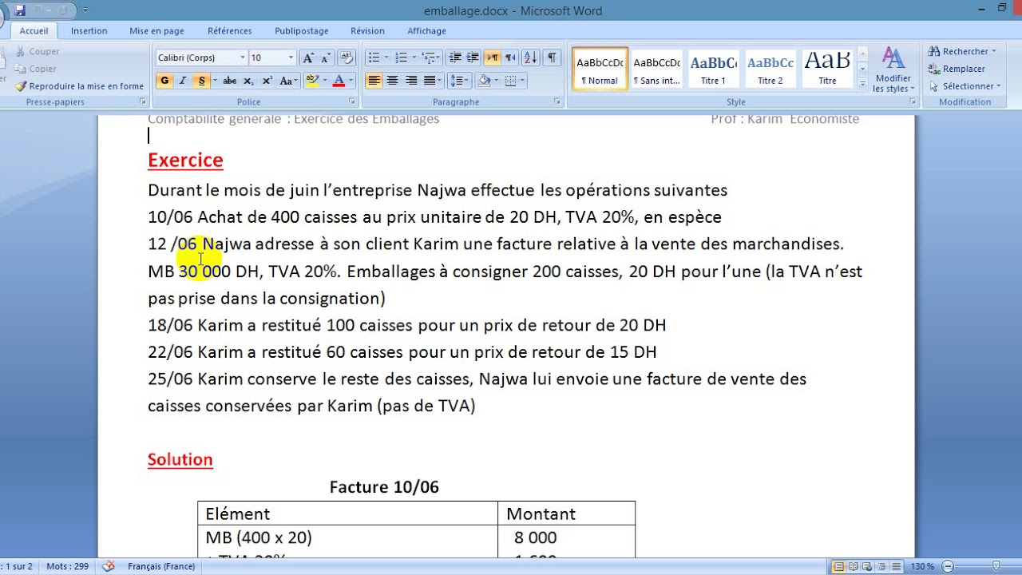
Task: Open the Révision tab
Action: pyautogui.click(x=367, y=31)
